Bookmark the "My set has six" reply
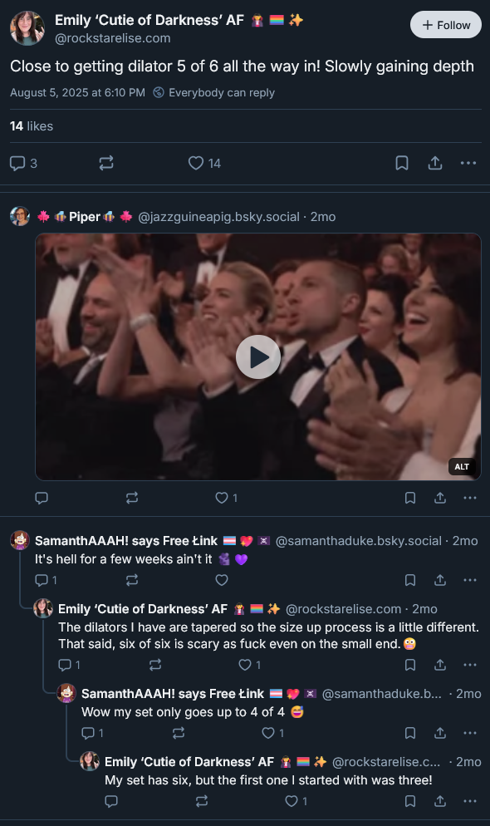Screen dimensions: 490x826 [410, 801]
